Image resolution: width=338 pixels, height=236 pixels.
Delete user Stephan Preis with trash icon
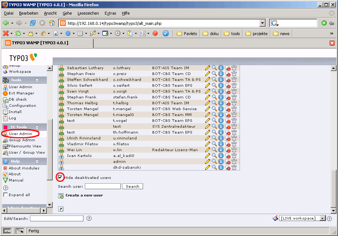tap(234, 74)
